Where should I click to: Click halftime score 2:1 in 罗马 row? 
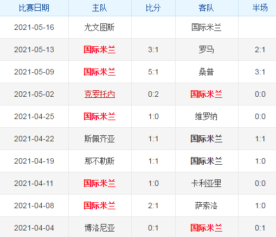pyautogui.click(x=260, y=49)
